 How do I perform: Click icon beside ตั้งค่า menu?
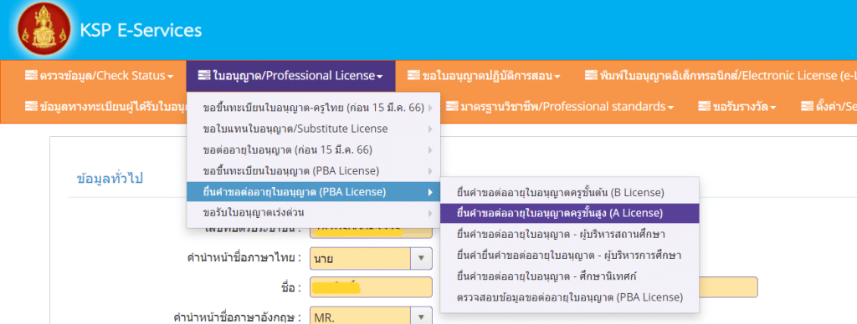[x=807, y=106]
